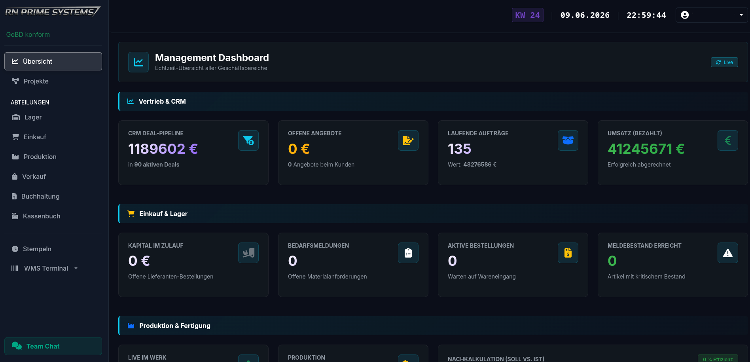Click 'Artikel mit kritischem Bestand' text
The image size is (750, 362).
[646, 277]
